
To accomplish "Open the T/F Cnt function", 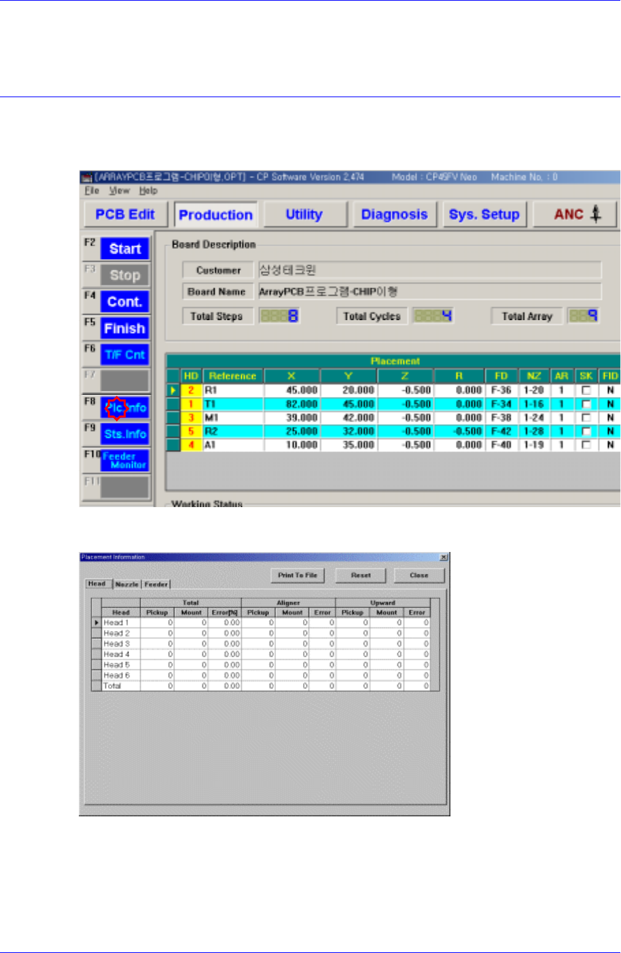I will pos(125,355).
